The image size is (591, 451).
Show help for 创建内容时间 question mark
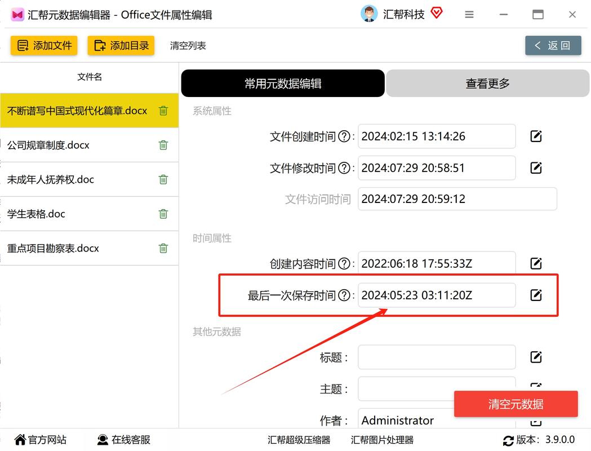tap(344, 263)
